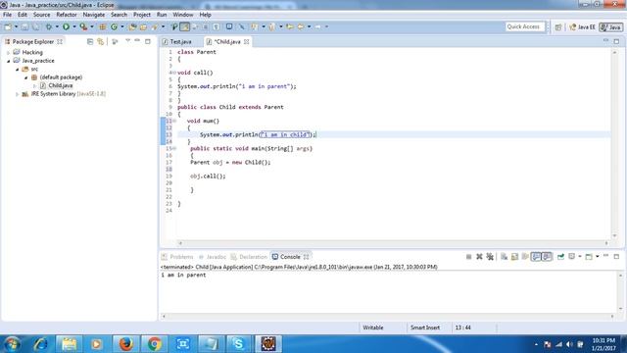The image size is (627, 353).
Task: Open Firefox from the taskbar
Action: click(125, 344)
